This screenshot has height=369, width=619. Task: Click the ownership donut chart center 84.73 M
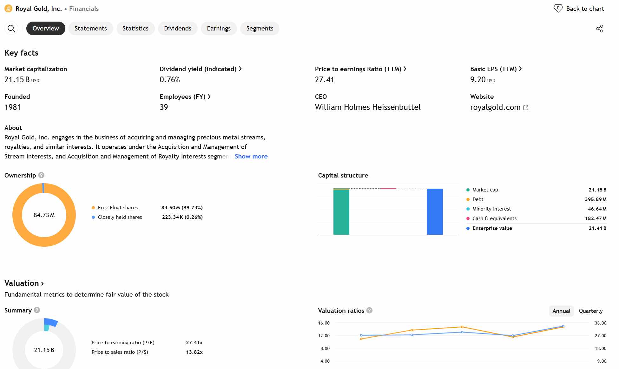pyautogui.click(x=44, y=215)
